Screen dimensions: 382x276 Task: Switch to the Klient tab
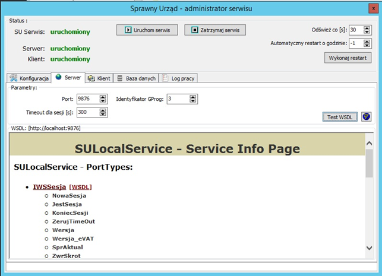pos(99,78)
